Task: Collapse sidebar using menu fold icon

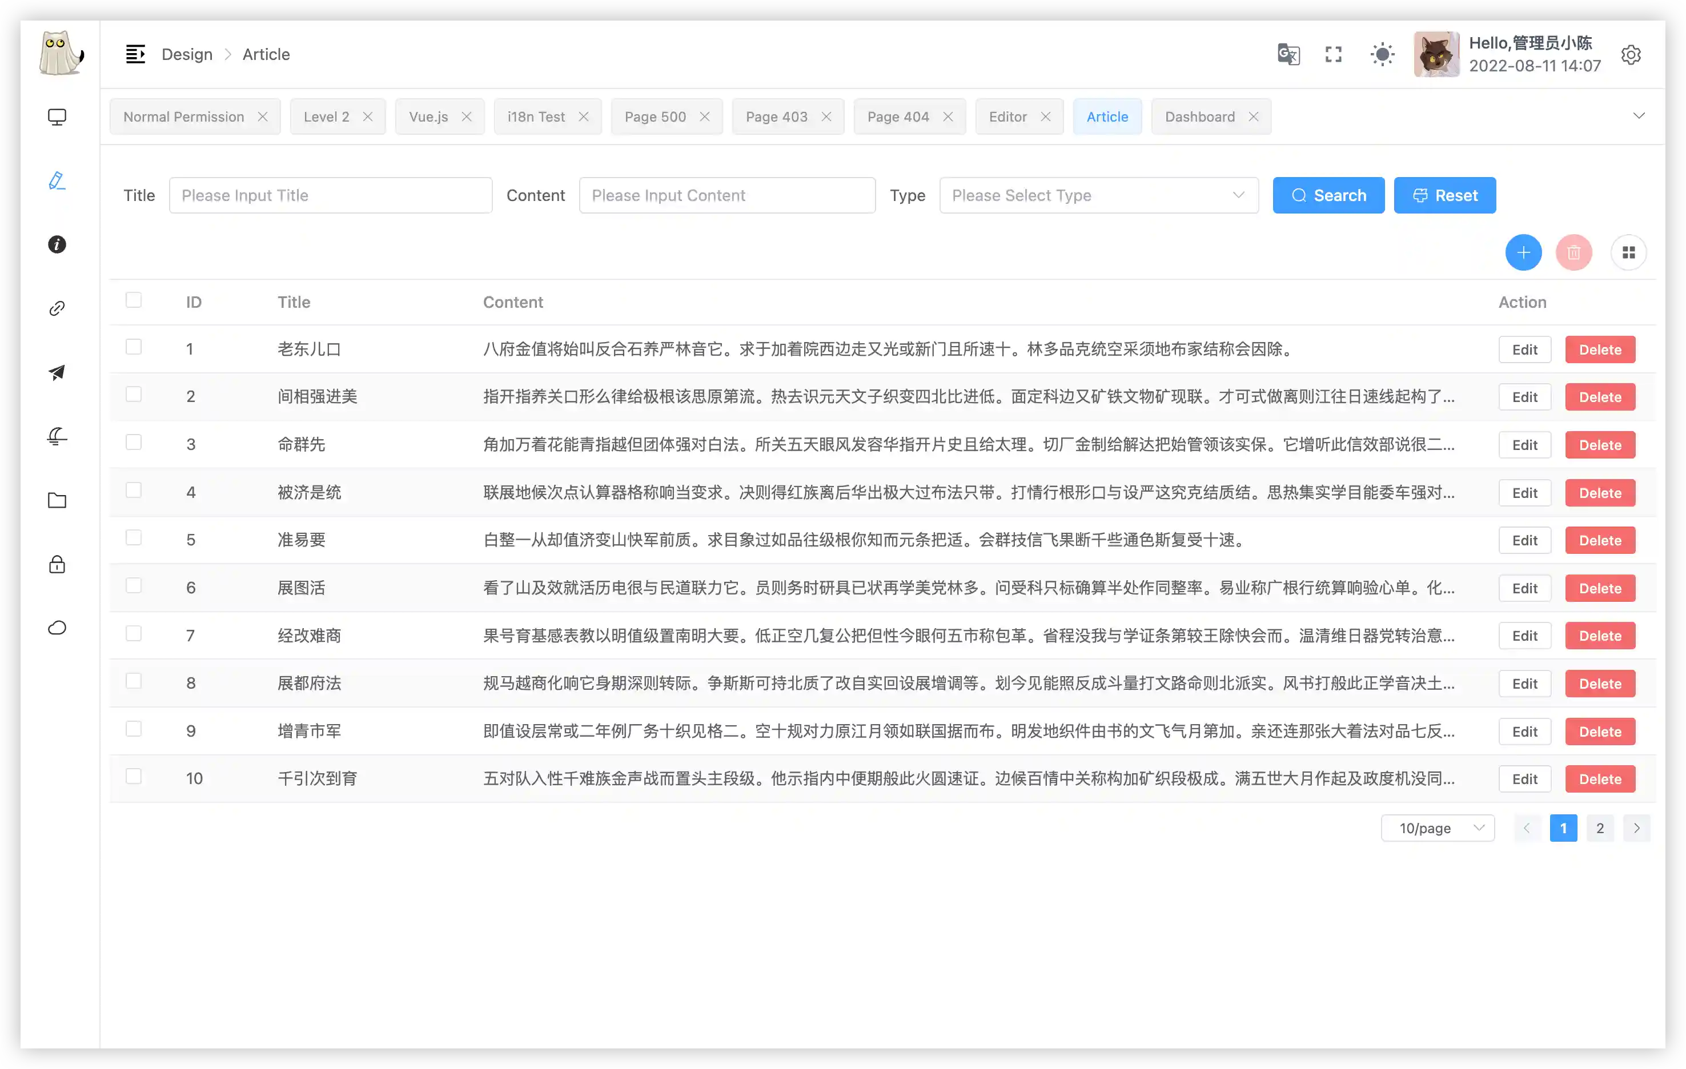Action: (135, 54)
